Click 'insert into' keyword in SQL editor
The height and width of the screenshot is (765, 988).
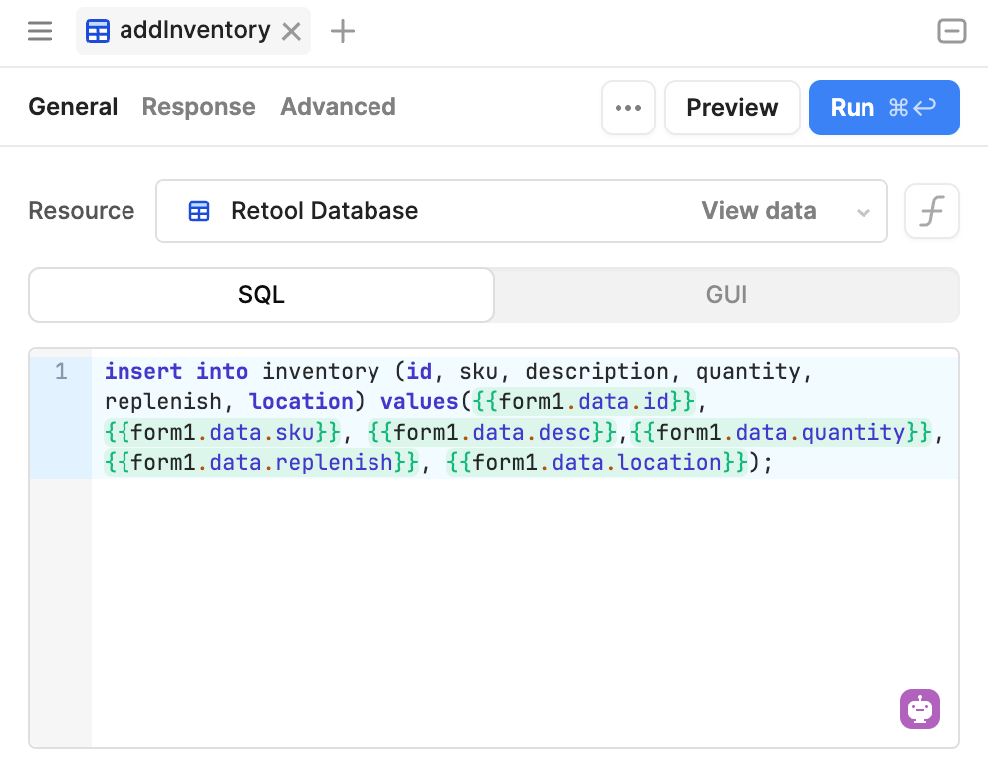tap(176, 371)
